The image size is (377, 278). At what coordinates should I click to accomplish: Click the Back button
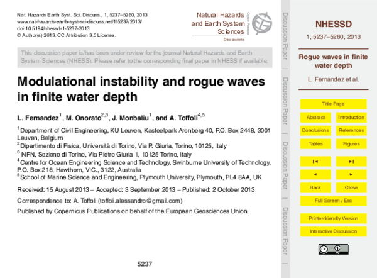(x=315, y=187)
